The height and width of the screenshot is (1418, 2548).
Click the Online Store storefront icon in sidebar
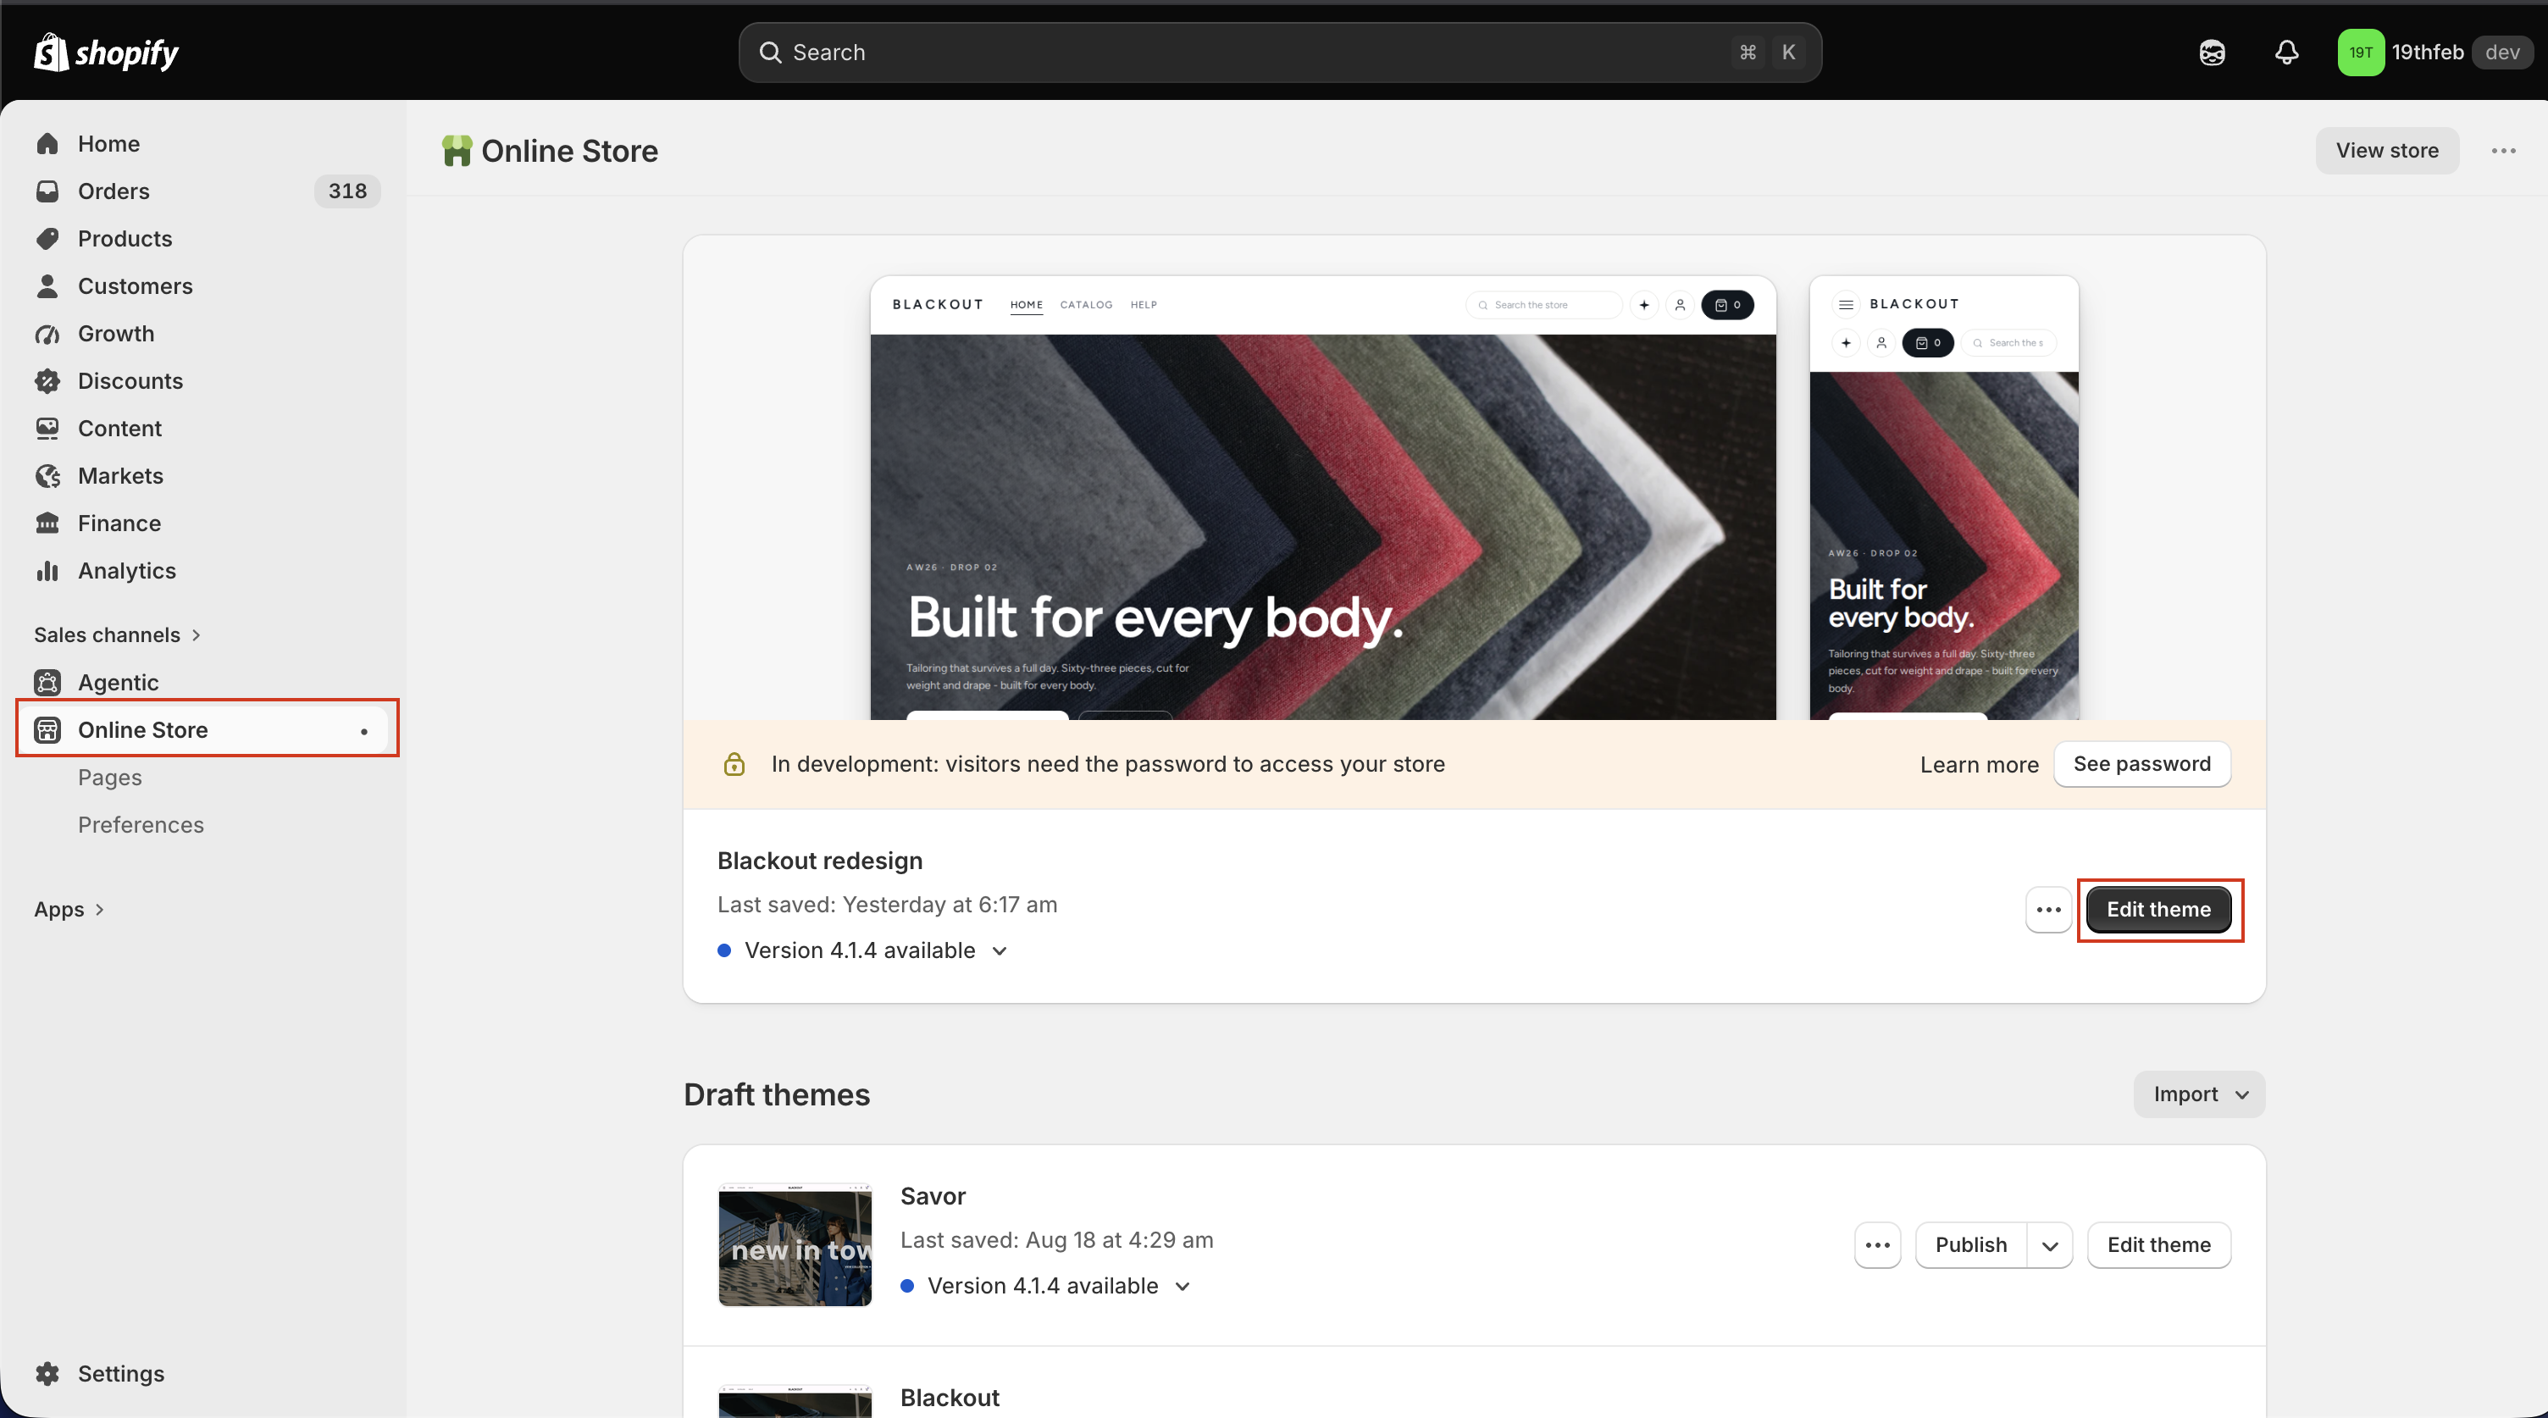[47, 730]
